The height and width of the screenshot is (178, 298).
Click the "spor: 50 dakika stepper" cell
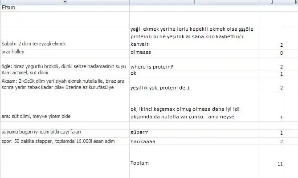click(x=65, y=141)
